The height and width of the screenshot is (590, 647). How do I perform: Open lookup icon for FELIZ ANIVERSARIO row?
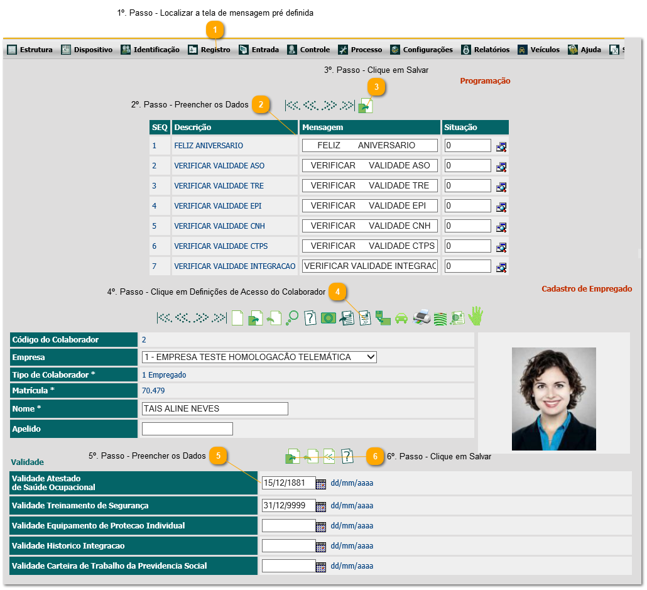click(x=501, y=147)
